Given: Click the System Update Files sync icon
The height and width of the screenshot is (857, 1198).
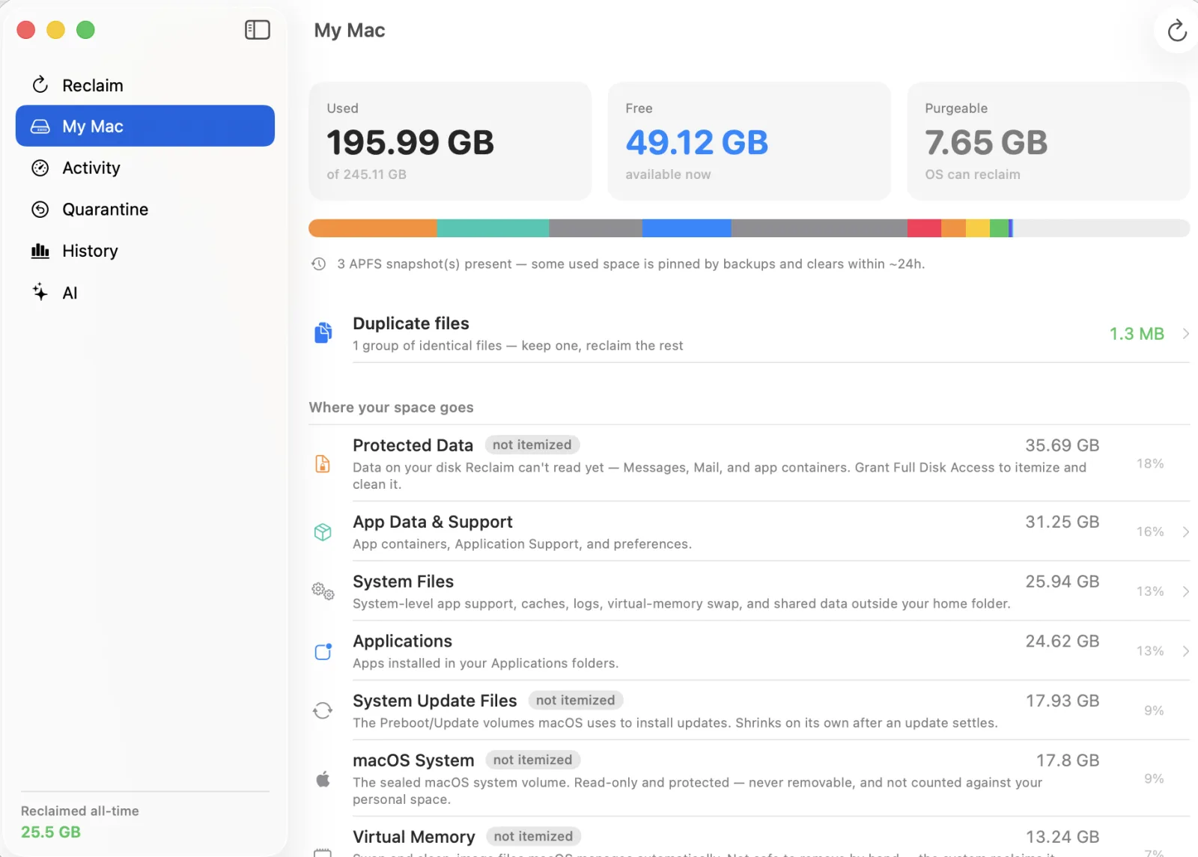Looking at the screenshot, I should point(323,710).
